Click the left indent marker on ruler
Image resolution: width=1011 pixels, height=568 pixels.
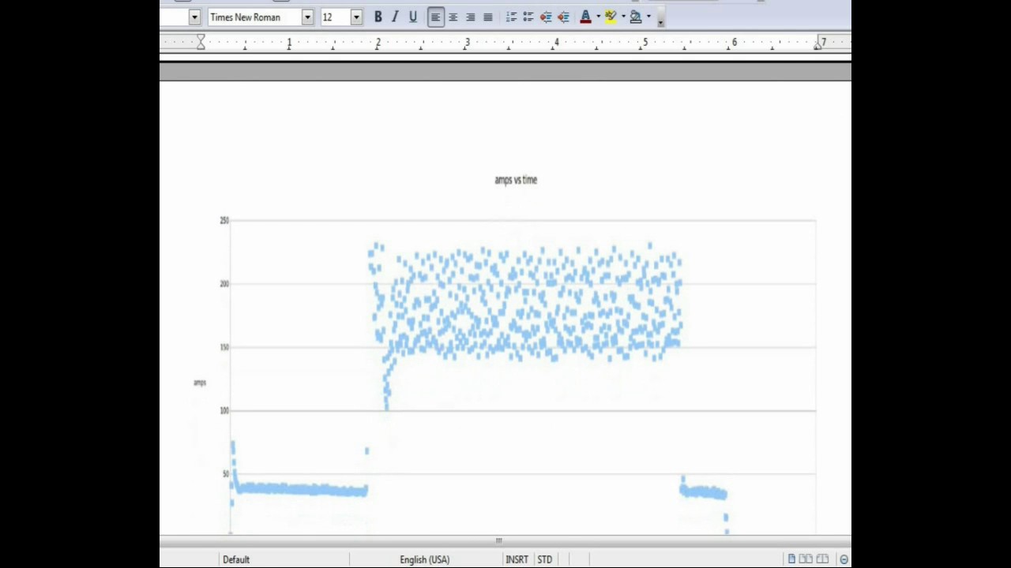click(x=201, y=43)
